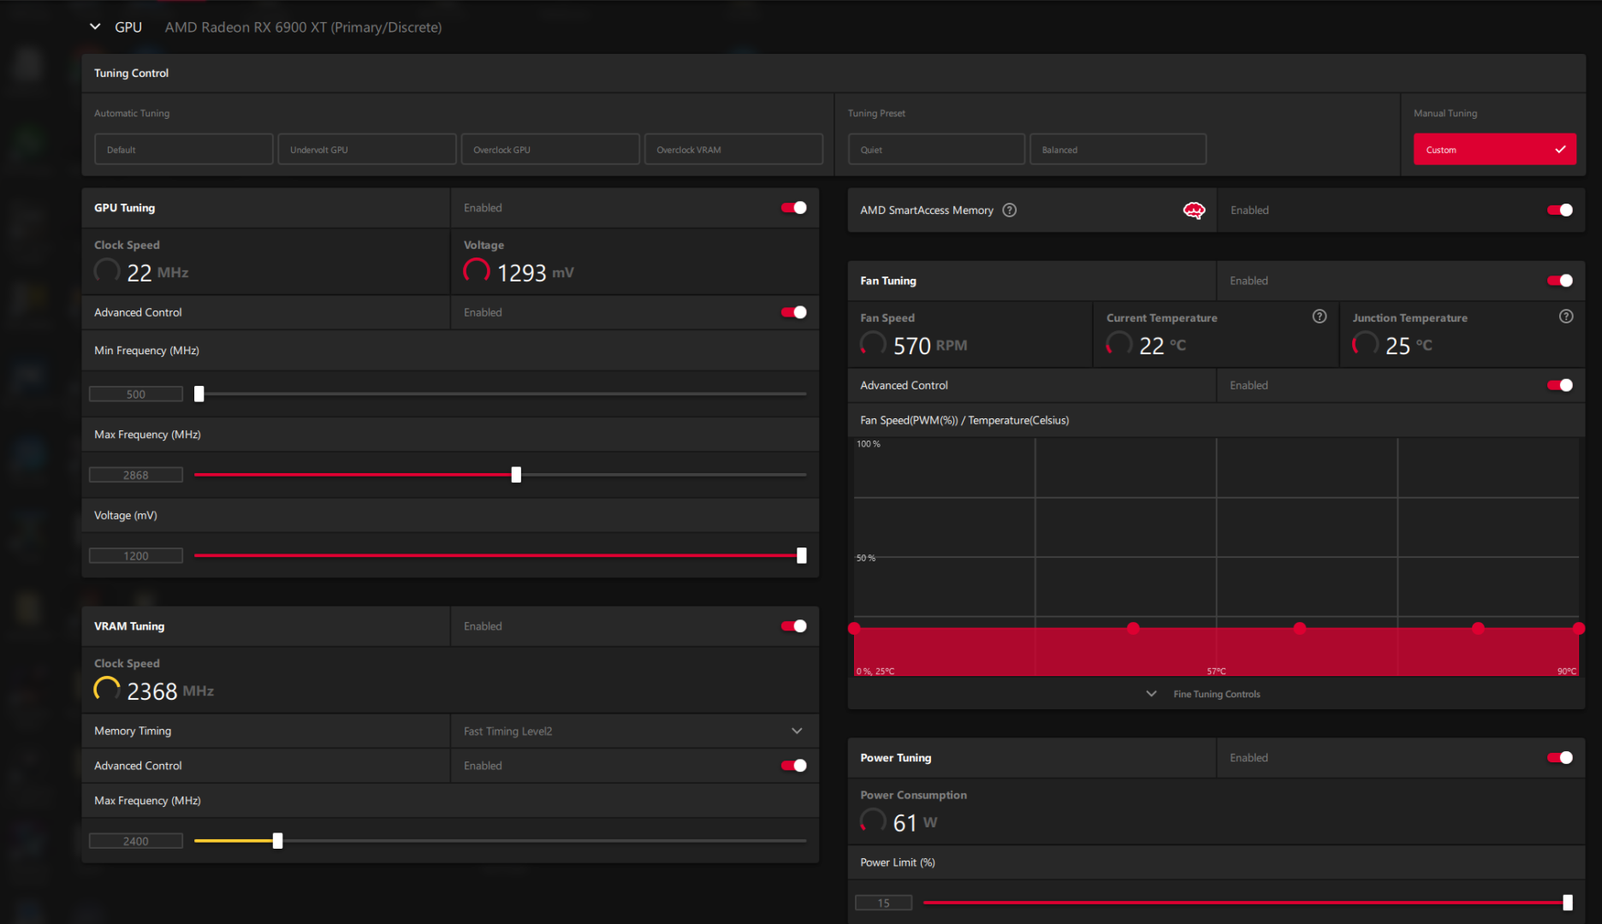Image resolution: width=1602 pixels, height=924 pixels.
Task: Click the GPU Min Frequency slider handle
Action: coord(199,394)
